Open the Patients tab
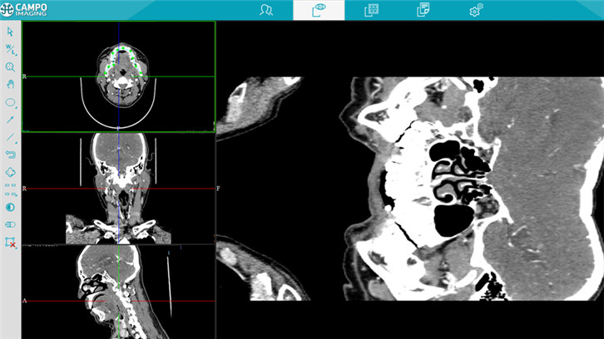 point(266,10)
